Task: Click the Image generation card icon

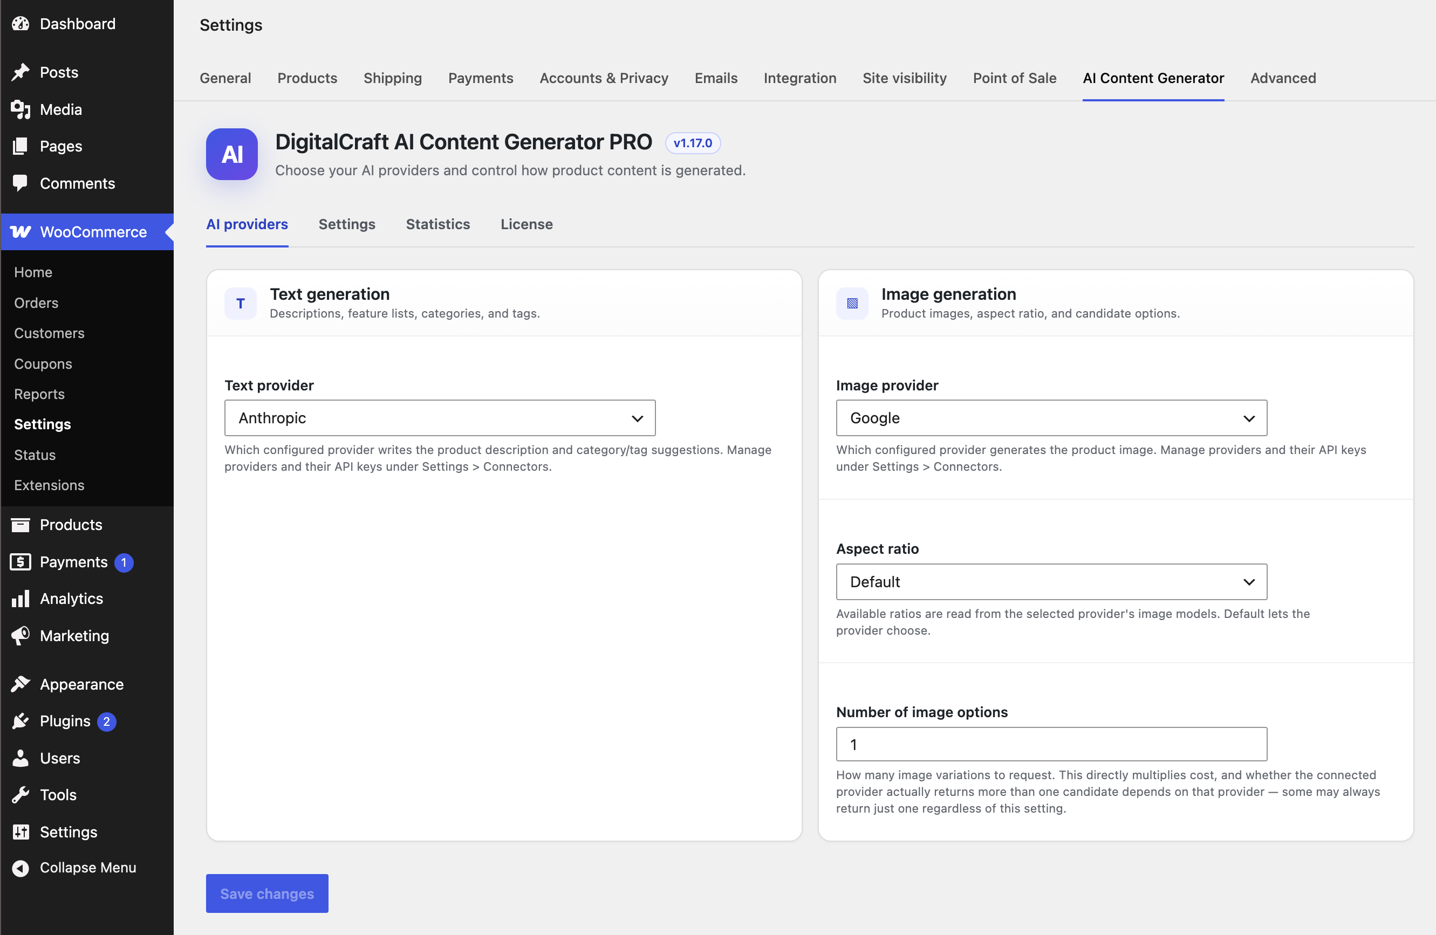Action: (x=852, y=304)
